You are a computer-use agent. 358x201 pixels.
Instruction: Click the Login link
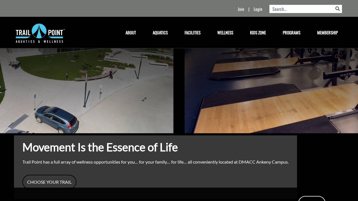258,9
